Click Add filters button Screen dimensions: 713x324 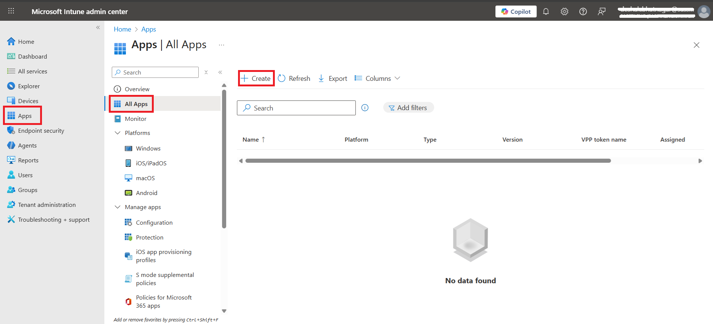(x=408, y=108)
